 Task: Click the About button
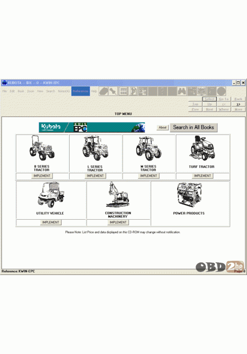pyautogui.click(x=163, y=127)
